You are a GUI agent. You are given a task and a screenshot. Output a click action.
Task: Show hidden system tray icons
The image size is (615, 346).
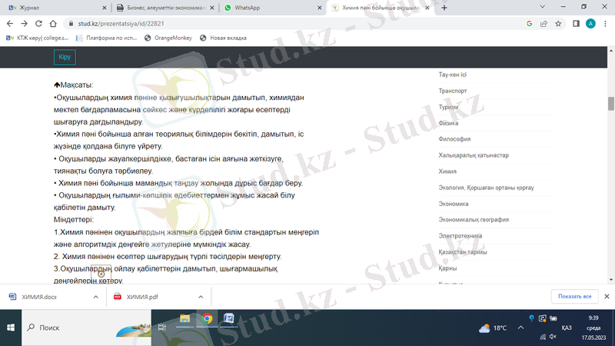tap(520, 328)
